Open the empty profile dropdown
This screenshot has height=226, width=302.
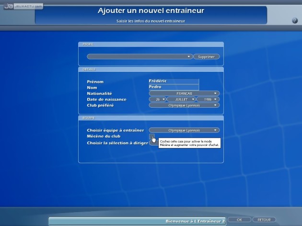(139, 56)
